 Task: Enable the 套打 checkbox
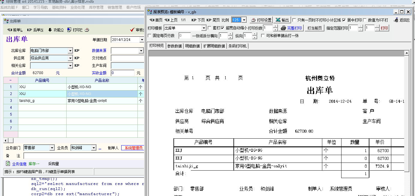210,28
